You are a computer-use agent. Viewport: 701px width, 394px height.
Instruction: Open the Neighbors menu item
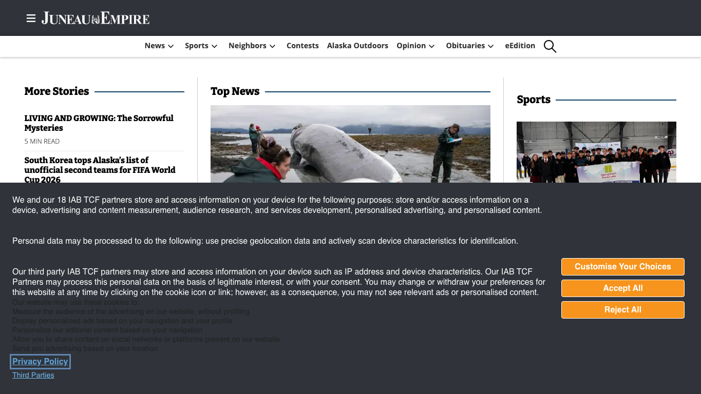coord(248,46)
